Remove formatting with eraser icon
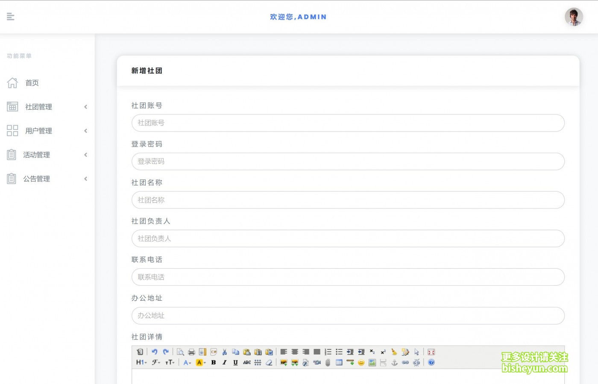Screen dimensions: 598x384 coord(269,362)
